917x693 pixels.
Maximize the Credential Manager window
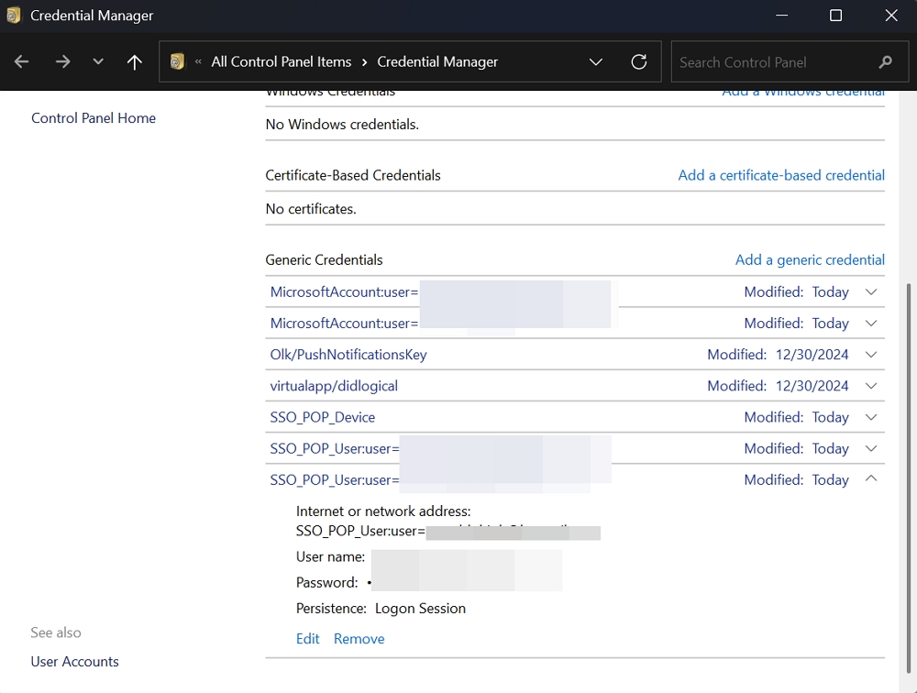[835, 16]
